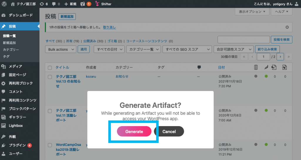Open comments bubble in the admin bar
This screenshot has height=160, width=301.
(56, 4)
